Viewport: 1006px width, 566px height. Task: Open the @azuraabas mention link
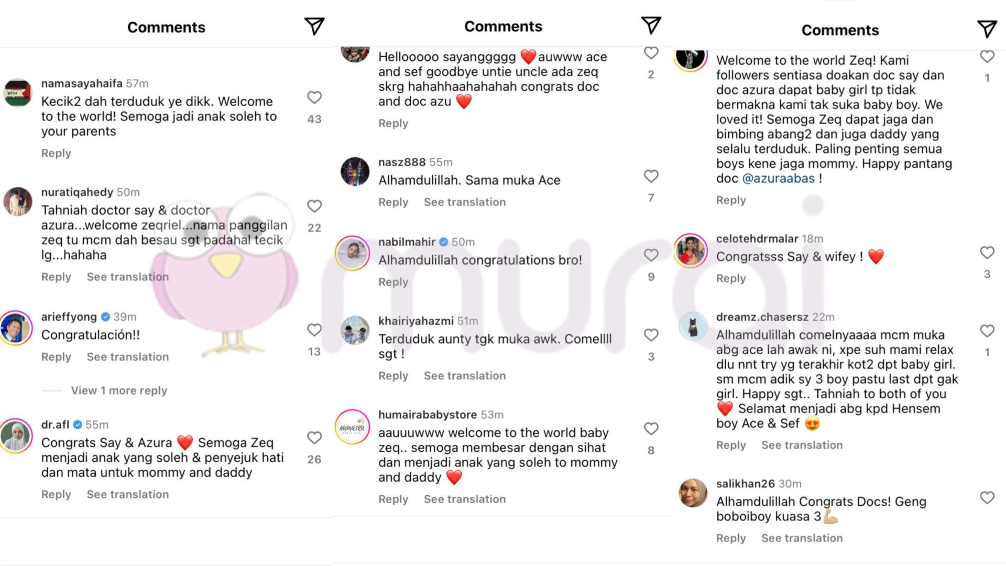coord(778,178)
